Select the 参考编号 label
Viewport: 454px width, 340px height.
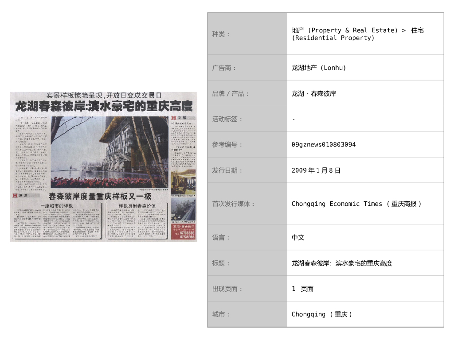pos(227,145)
